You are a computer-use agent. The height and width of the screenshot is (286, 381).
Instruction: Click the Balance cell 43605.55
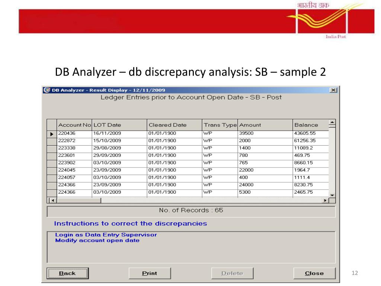pos(311,134)
